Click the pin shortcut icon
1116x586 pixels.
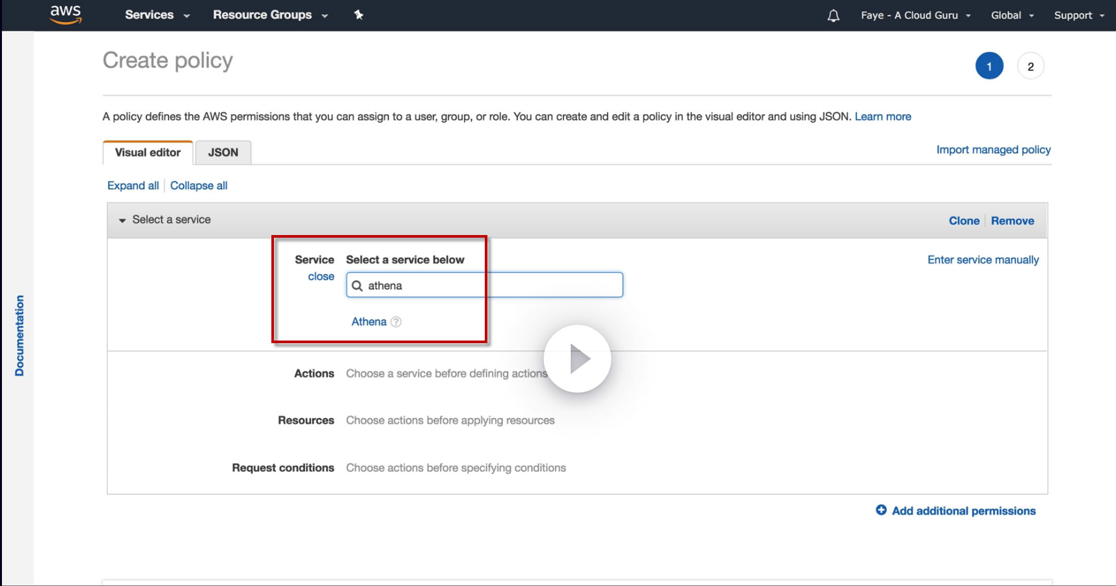pos(359,15)
